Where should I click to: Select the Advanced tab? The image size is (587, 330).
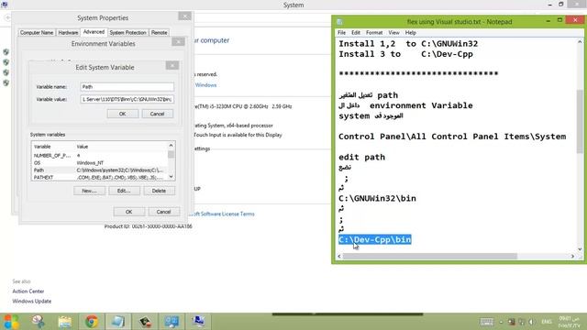coord(94,32)
